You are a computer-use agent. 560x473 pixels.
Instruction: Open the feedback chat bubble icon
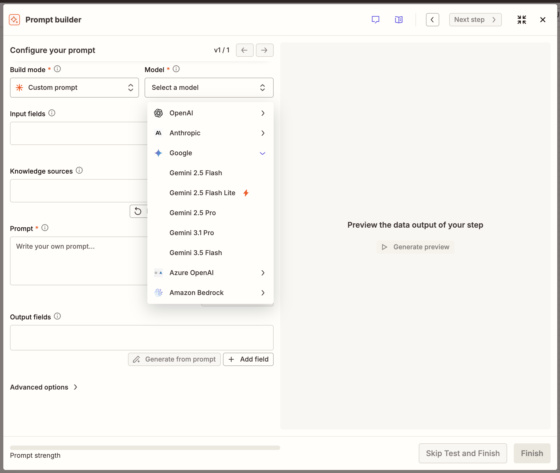click(x=375, y=20)
